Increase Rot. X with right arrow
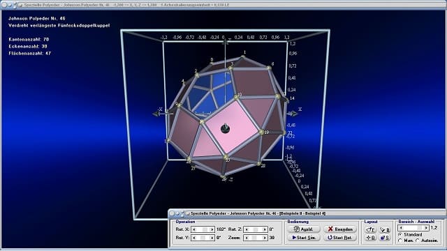The height and width of the screenshot is (251, 447). (212, 229)
